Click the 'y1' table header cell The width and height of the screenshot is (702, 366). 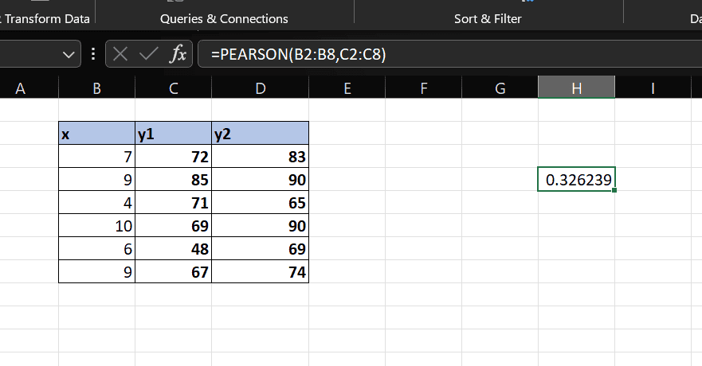pos(173,133)
